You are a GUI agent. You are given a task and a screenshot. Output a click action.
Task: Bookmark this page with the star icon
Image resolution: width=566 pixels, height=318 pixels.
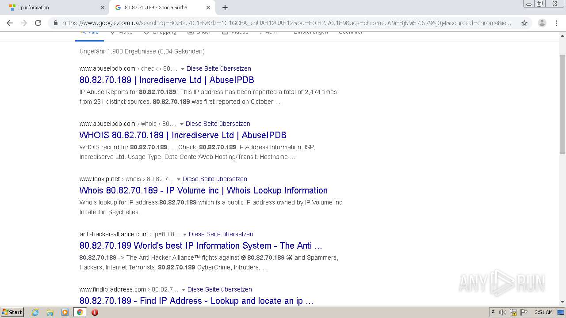click(524, 23)
